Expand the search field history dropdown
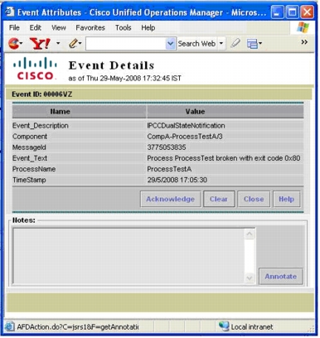The image size is (320, 338). [x=171, y=44]
